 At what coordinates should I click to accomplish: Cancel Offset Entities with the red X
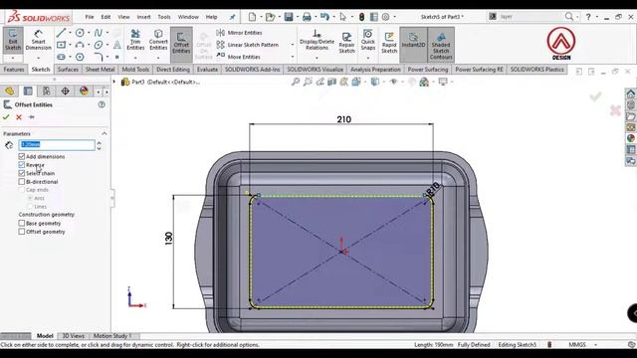point(19,117)
